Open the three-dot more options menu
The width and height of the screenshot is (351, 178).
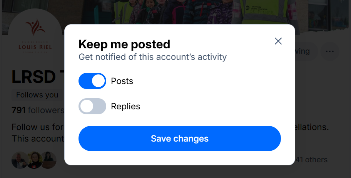(329, 51)
